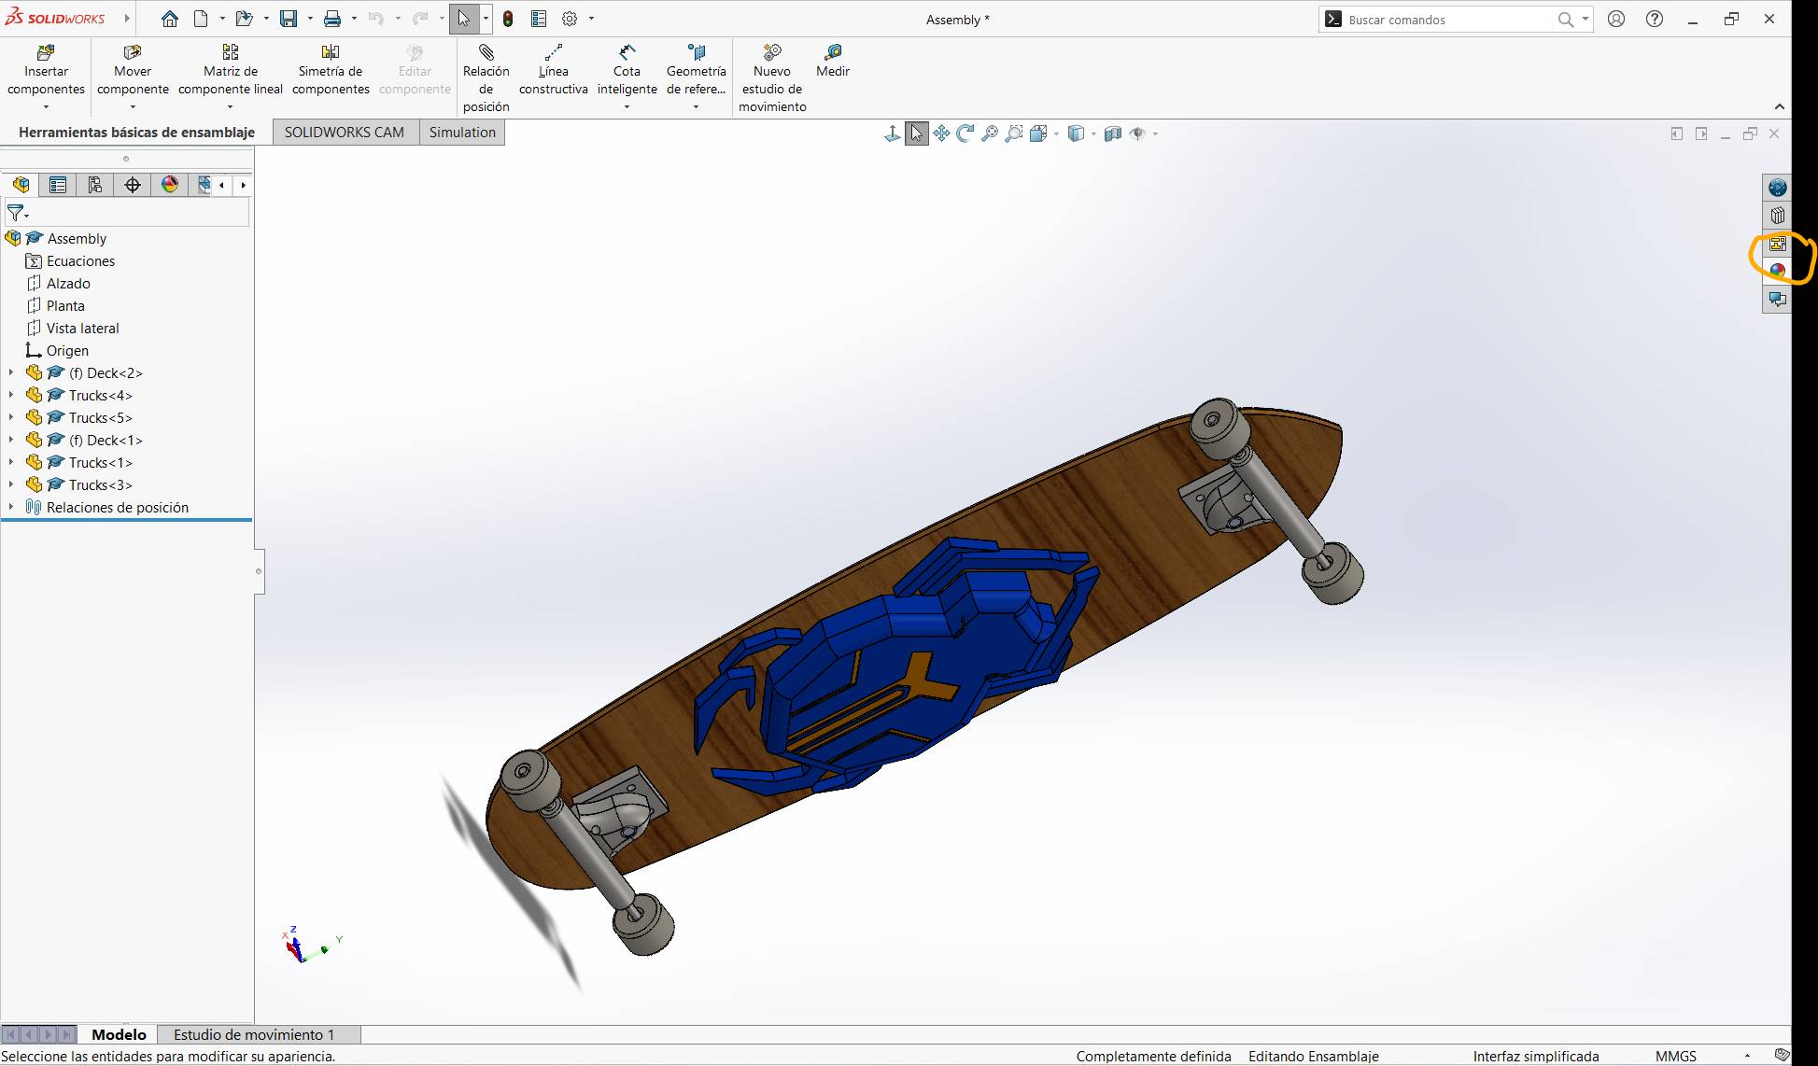
Task: Toggle the rebuild traffic light icon
Action: coord(508,19)
